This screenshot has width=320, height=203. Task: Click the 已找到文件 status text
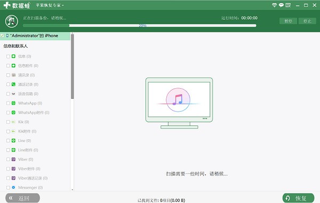161,200
